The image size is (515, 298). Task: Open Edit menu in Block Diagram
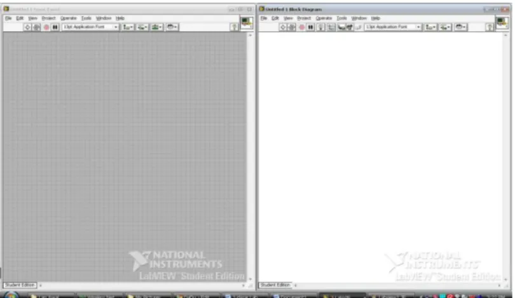(x=275, y=18)
